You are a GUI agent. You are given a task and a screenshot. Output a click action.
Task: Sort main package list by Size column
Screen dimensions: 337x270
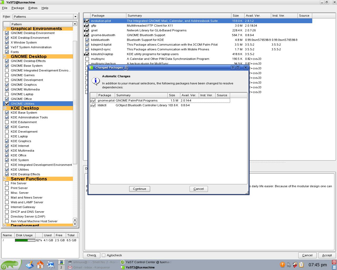click(238, 16)
